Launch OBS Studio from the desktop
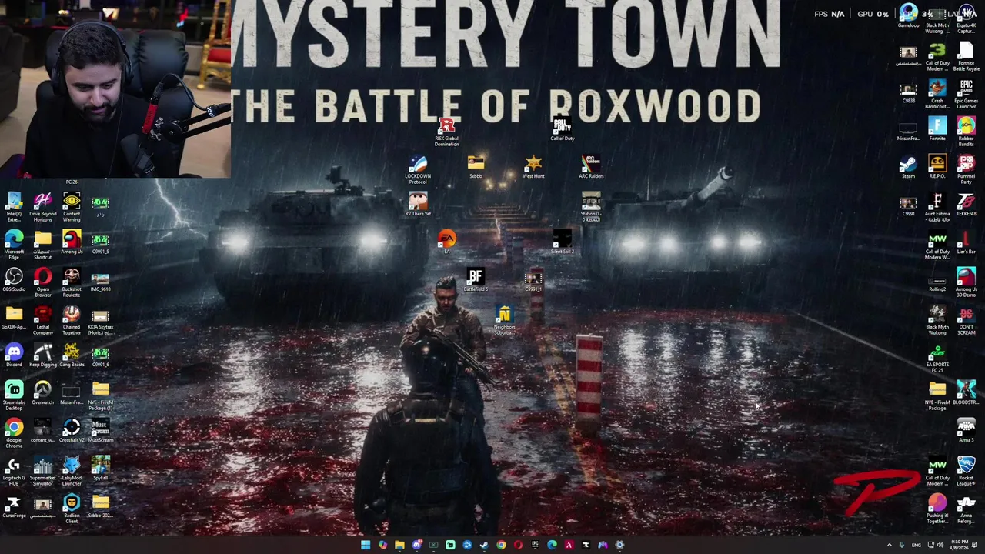The width and height of the screenshot is (985, 554). pyautogui.click(x=14, y=279)
